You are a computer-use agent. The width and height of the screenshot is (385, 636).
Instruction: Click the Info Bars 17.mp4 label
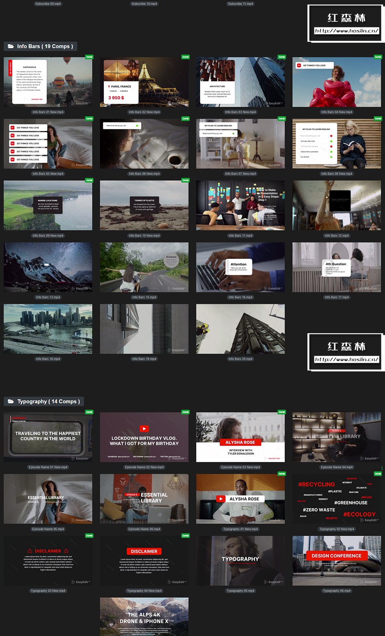pos(337,297)
